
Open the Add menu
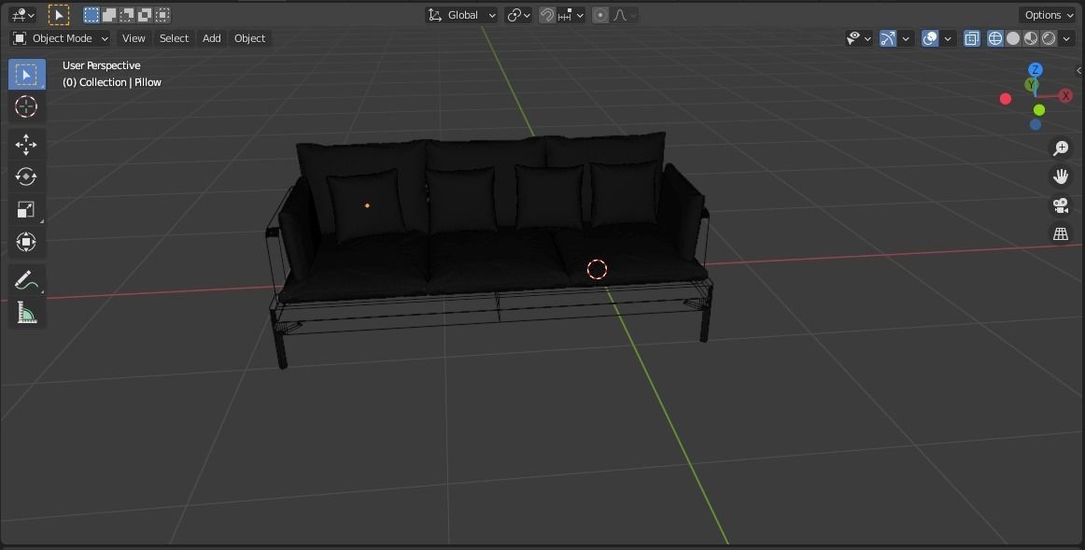[212, 38]
